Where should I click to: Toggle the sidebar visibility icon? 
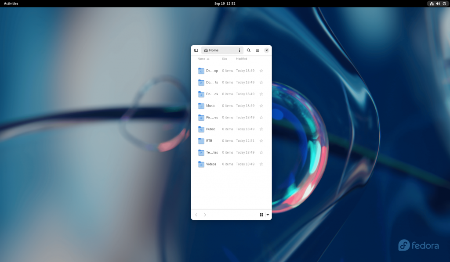coord(196,50)
